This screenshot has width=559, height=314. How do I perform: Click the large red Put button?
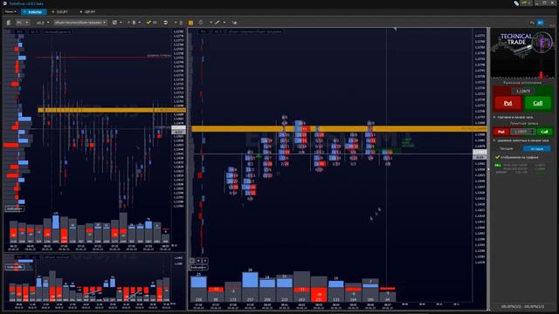pyautogui.click(x=507, y=103)
